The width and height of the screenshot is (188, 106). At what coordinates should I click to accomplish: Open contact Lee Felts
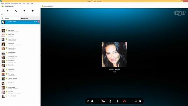coord(20,92)
